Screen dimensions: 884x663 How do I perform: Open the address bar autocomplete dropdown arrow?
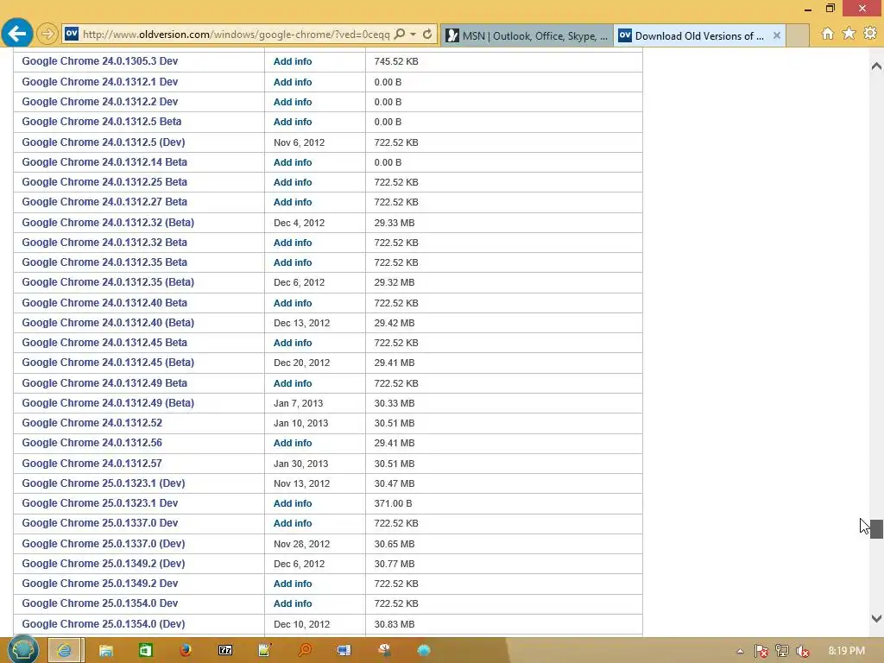click(x=414, y=35)
